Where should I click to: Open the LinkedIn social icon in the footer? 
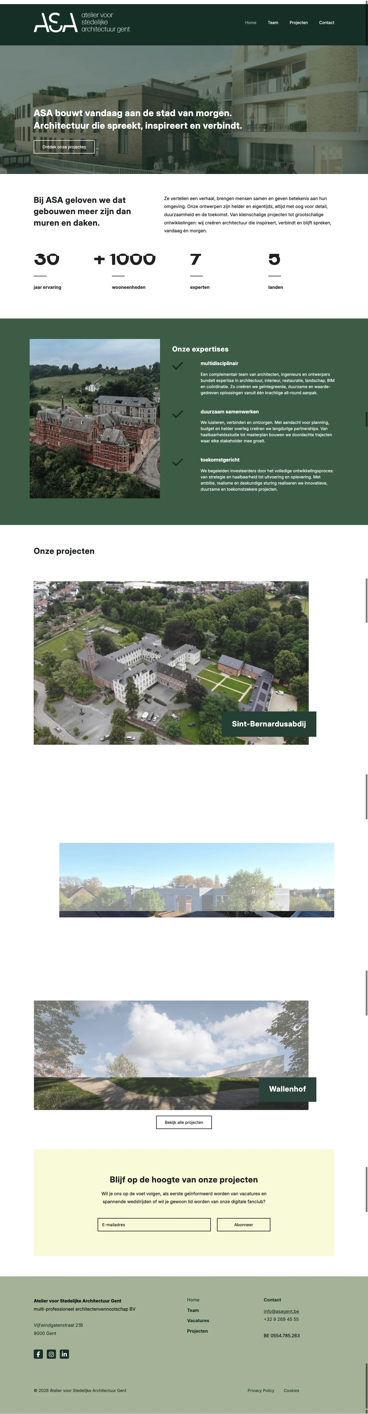tap(64, 1354)
